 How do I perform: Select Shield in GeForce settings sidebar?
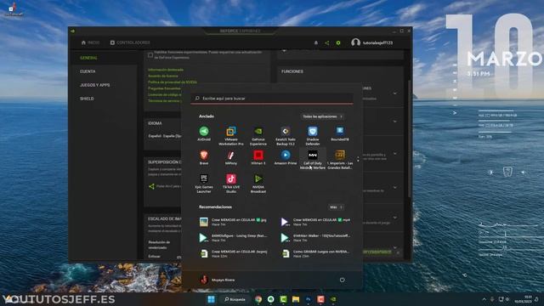pyautogui.click(x=87, y=99)
